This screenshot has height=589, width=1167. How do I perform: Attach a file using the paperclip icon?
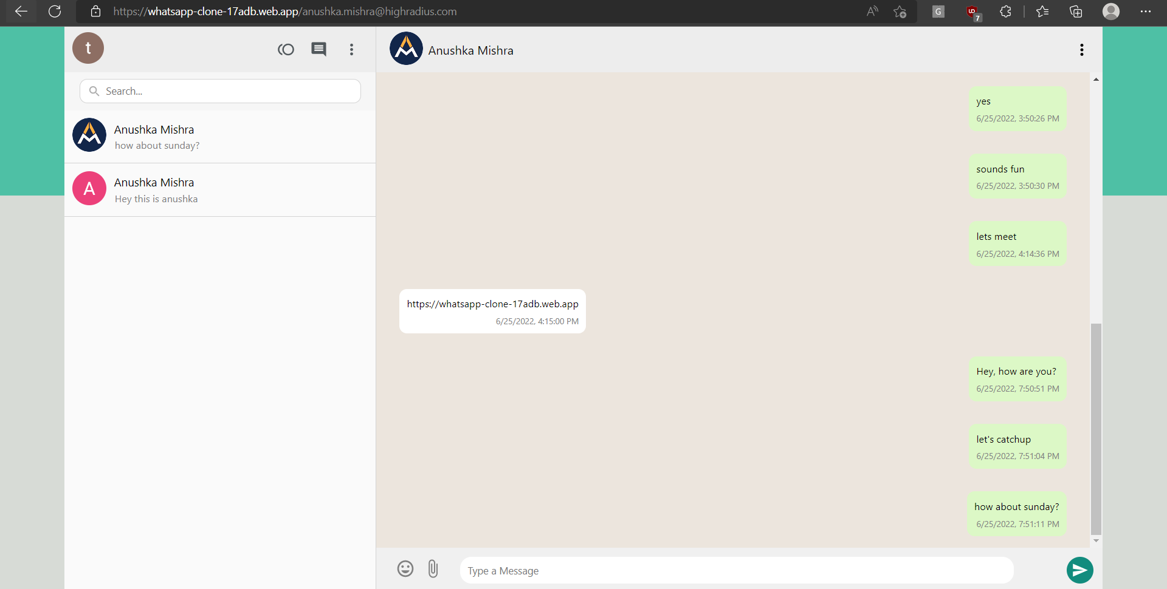pos(433,569)
